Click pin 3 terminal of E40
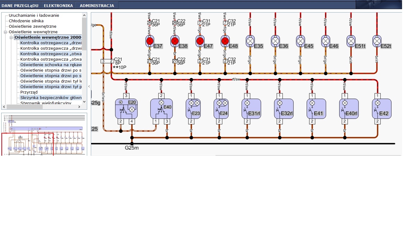 point(167,122)
